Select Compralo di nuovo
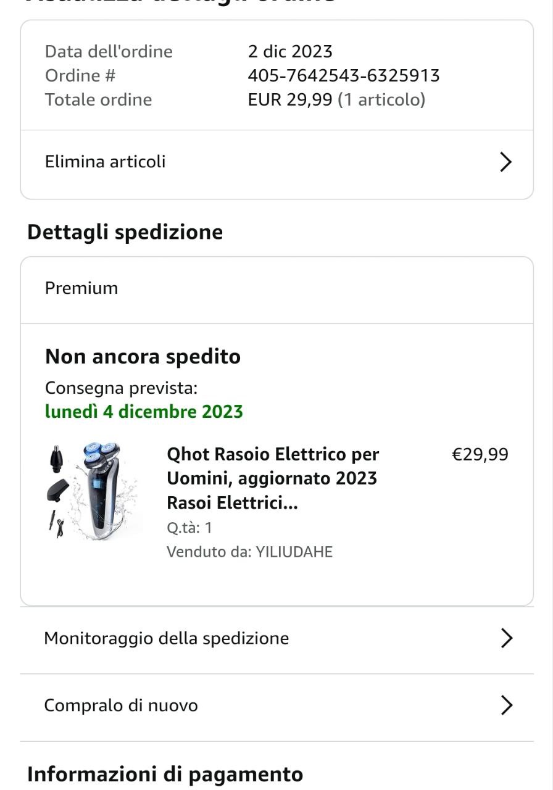This screenshot has height=790, width=553. coord(121,705)
